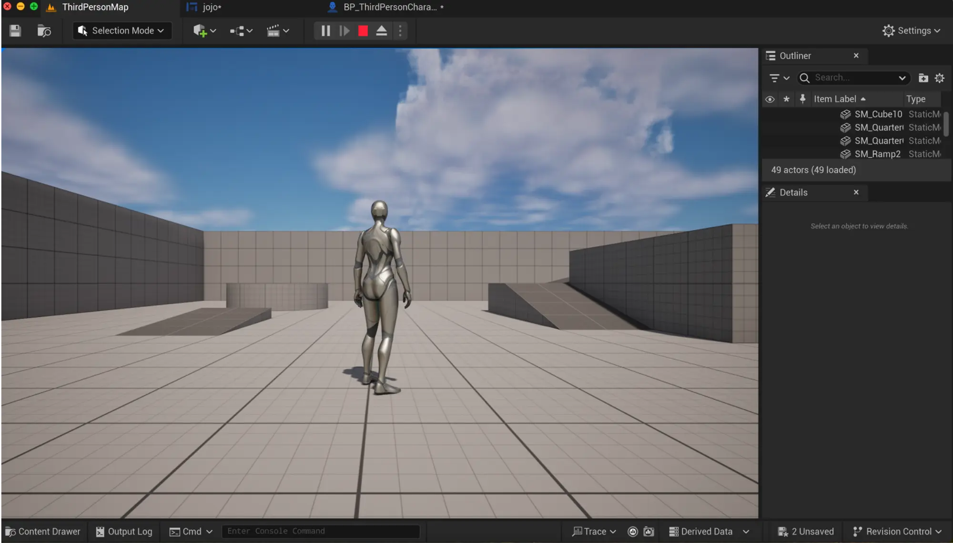This screenshot has height=543, width=953.
Task: Toggle the star favorites column header
Action: point(786,99)
